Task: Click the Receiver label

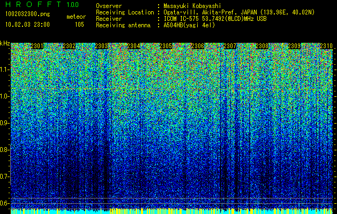Action: coord(109,19)
